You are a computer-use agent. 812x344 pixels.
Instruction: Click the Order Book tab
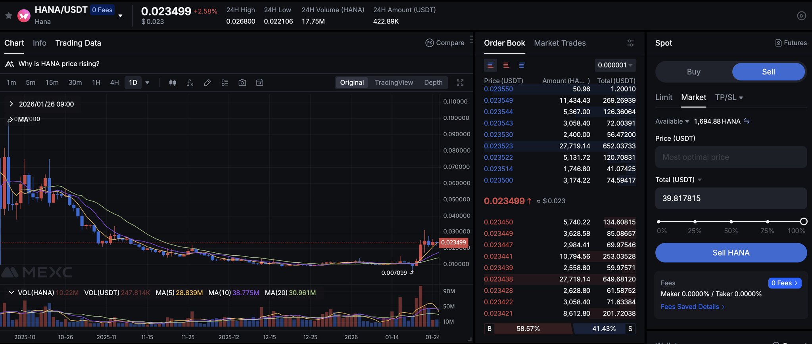click(504, 43)
